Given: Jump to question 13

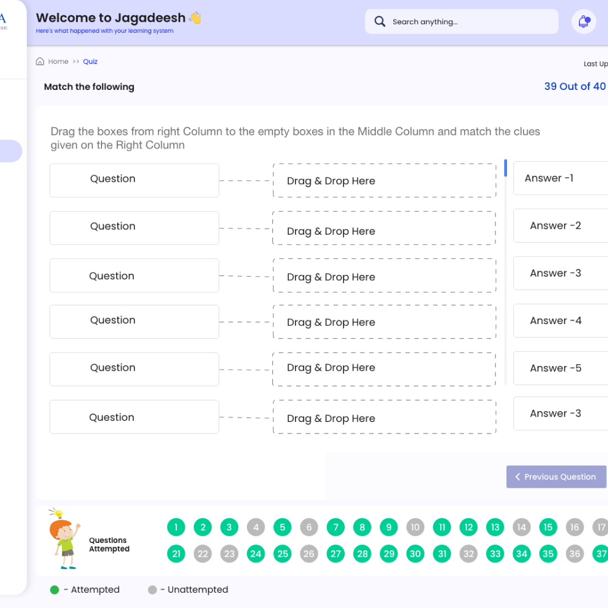Looking at the screenshot, I should [x=495, y=527].
